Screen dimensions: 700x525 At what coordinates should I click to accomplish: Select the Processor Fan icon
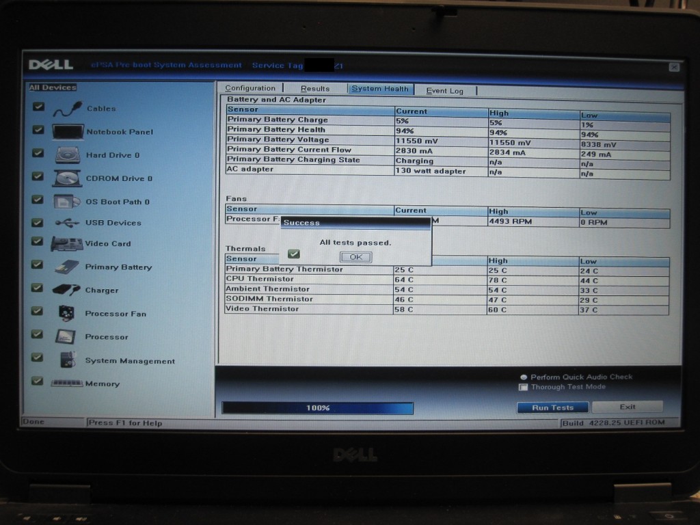[x=66, y=313]
